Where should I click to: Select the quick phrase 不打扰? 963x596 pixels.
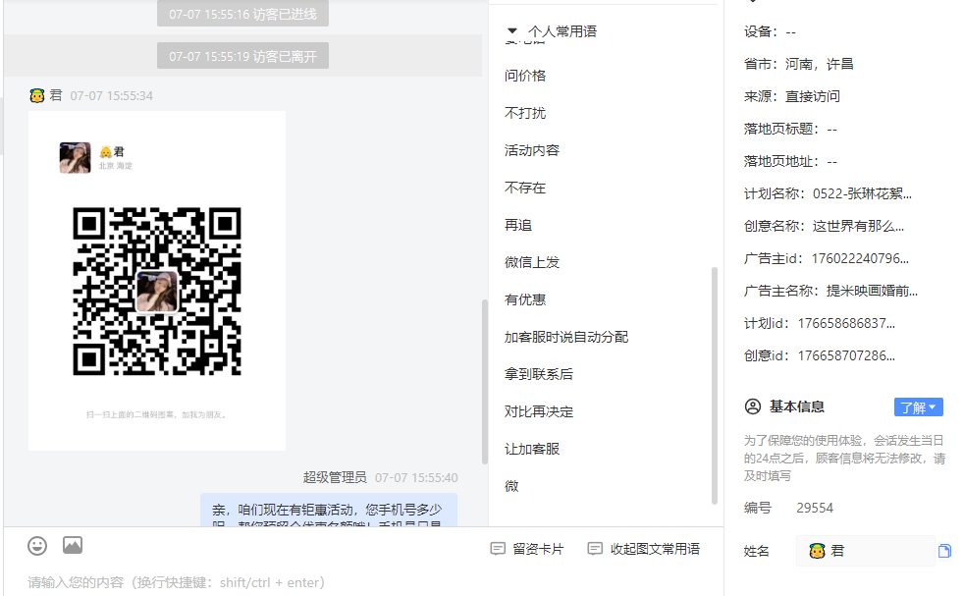coord(525,113)
